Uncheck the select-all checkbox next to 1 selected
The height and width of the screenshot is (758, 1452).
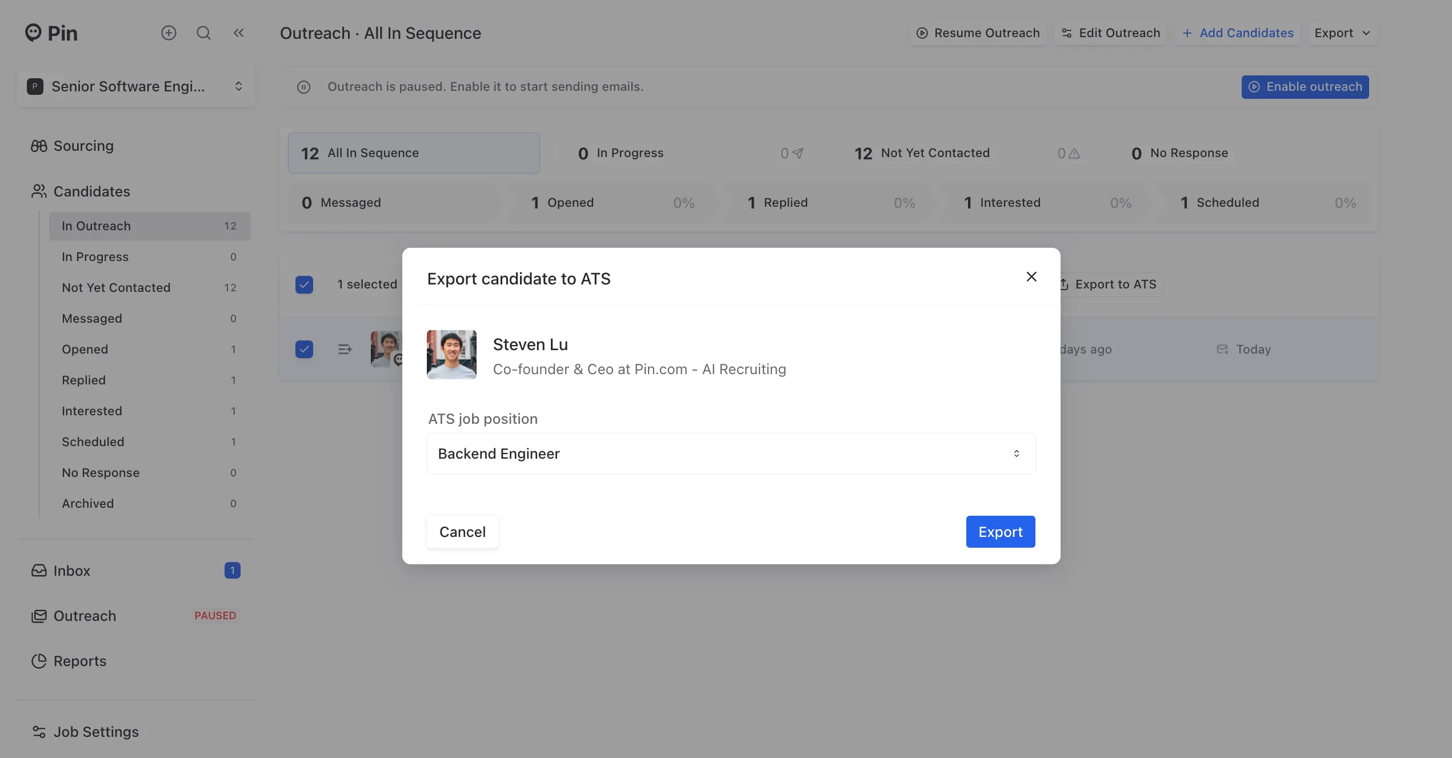304,284
